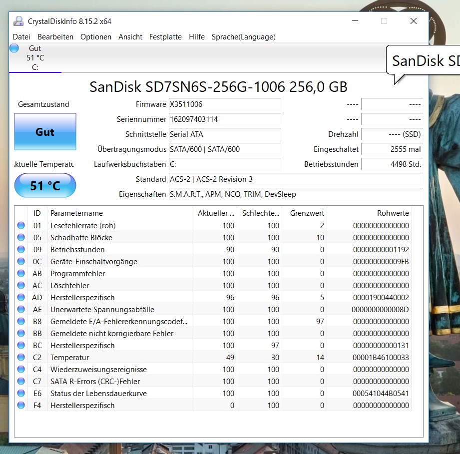The image size is (460, 454).
Task: Minimize the CrystalDiskInfo window
Action: coord(355,21)
